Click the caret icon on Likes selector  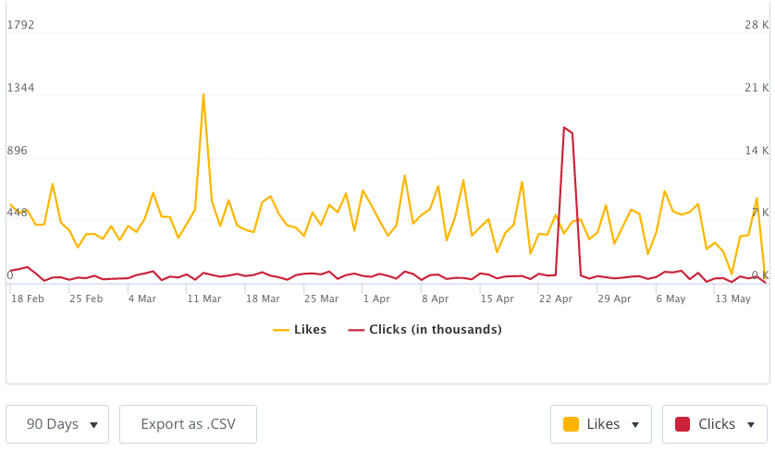[x=635, y=425]
